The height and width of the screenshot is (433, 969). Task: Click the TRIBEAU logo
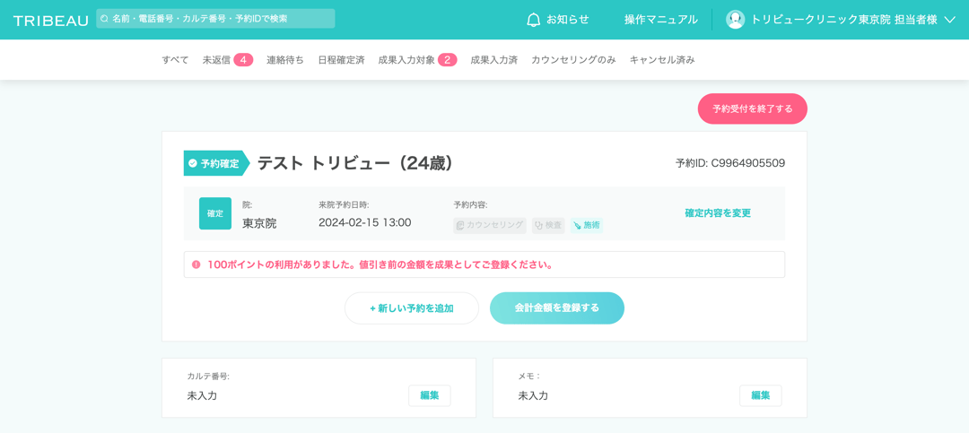(x=50, y=20)
